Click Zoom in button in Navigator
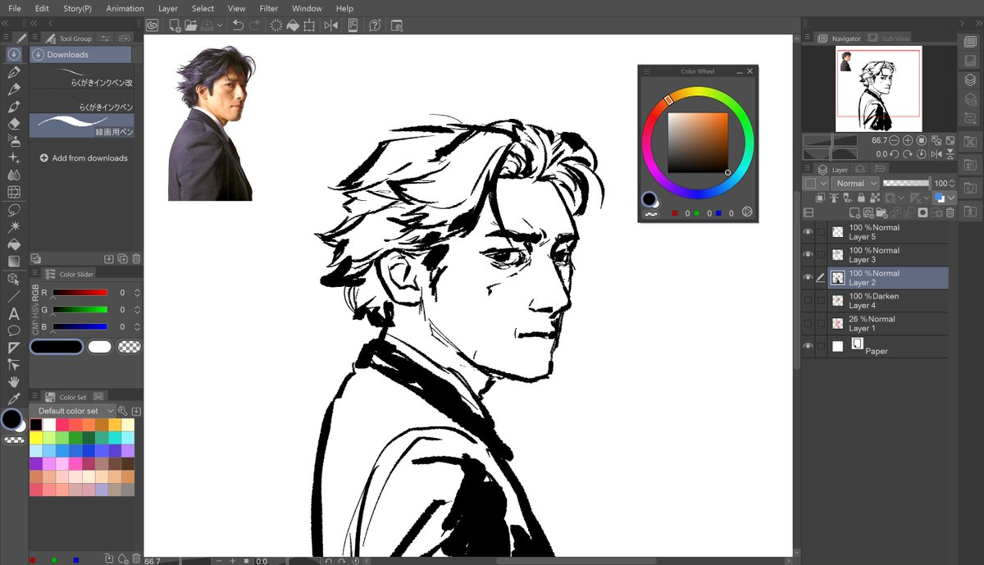 pos(908,141)
